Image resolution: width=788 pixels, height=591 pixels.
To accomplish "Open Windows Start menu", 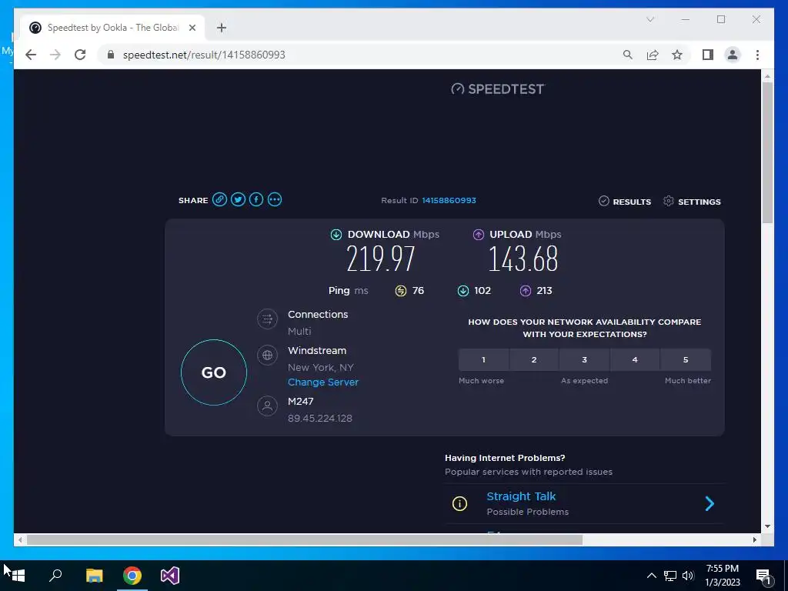I will coord(18,576).
